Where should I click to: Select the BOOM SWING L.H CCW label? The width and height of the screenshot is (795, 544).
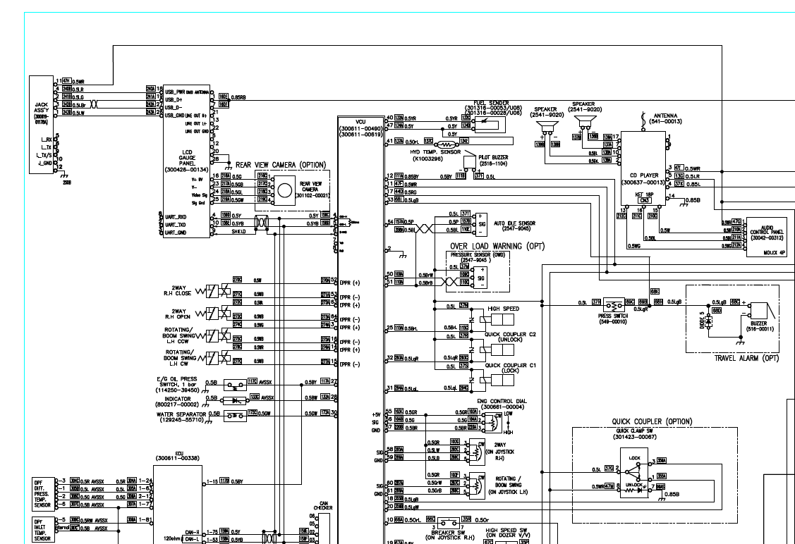pos(178,335)
